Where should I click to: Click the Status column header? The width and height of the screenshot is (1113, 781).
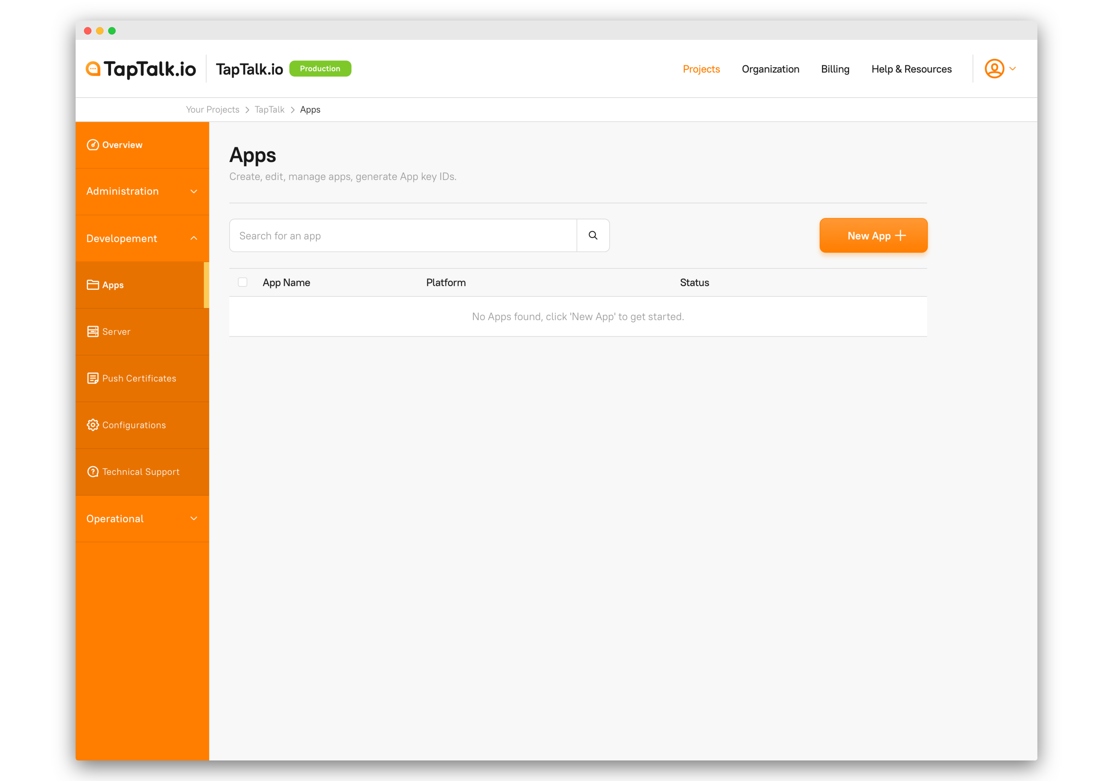694,283
